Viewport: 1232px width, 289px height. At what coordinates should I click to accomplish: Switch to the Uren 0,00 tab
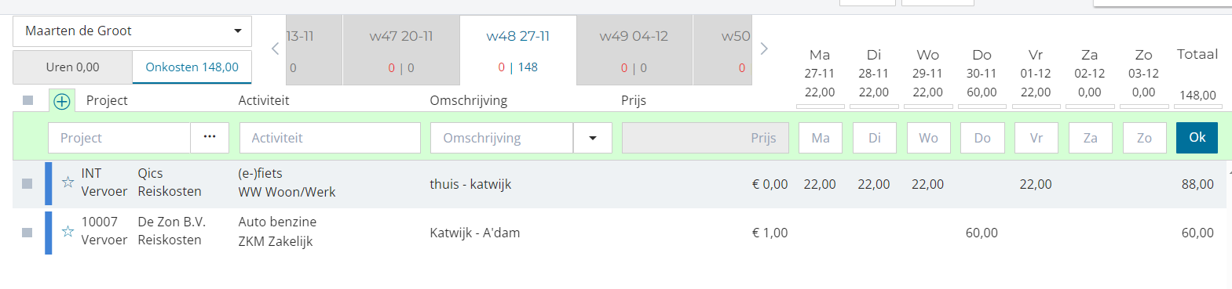72,67
